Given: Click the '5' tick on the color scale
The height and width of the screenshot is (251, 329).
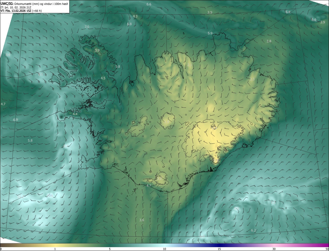Looking at the screenshot, I should pos(110,249).
